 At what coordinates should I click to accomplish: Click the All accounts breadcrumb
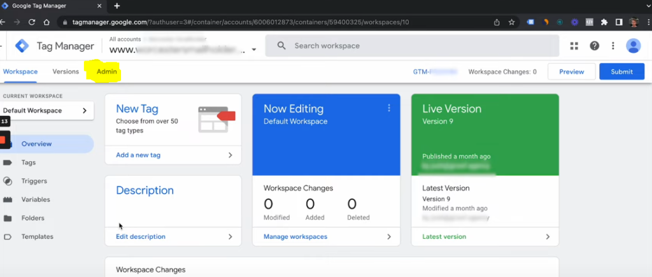click(x=125, y=39)
